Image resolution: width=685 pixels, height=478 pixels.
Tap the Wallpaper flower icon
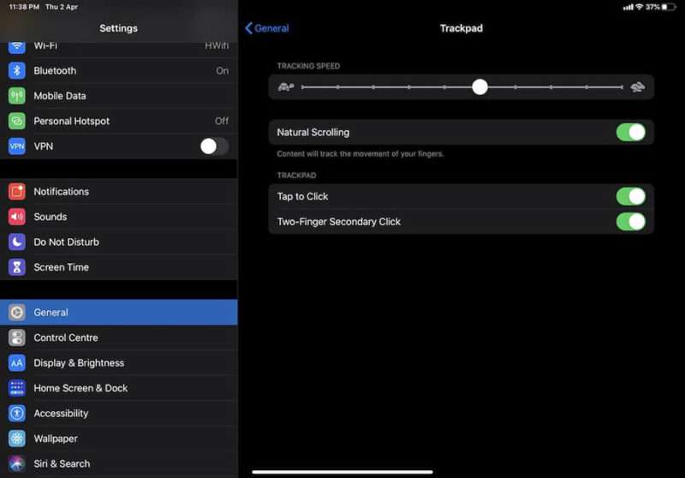17,439
